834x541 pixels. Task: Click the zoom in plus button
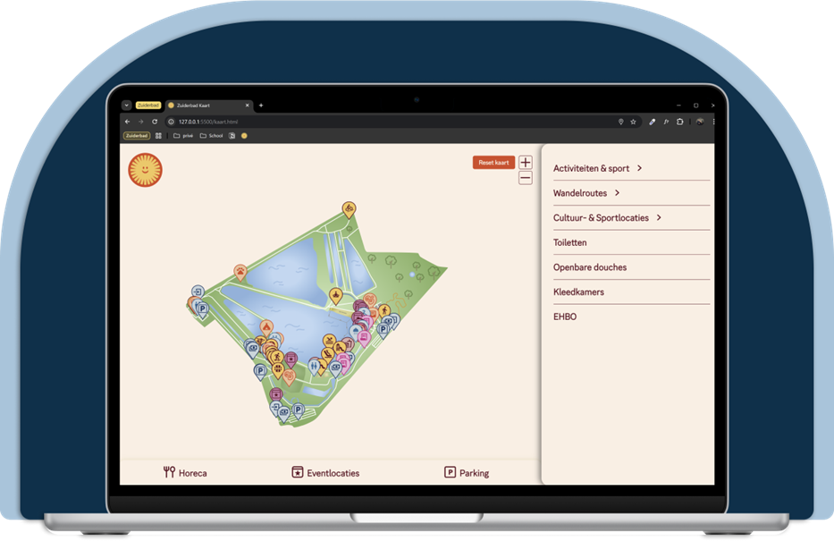pyautogui.click(x=525, y=163)
